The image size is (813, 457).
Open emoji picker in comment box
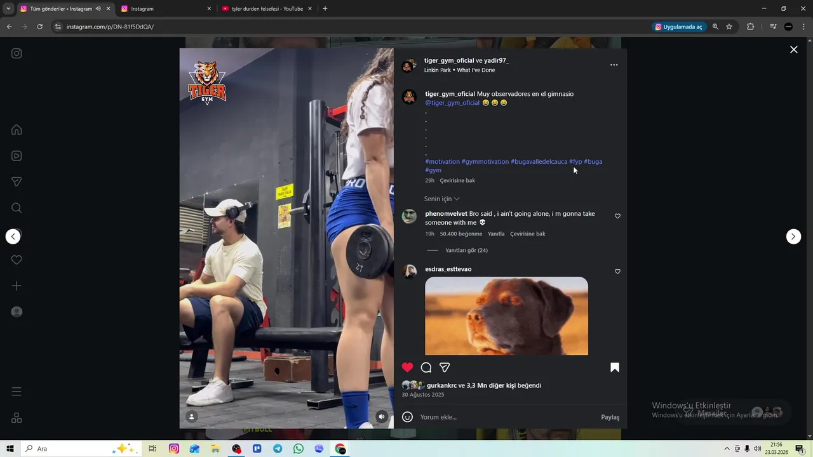tap(407, 416)
